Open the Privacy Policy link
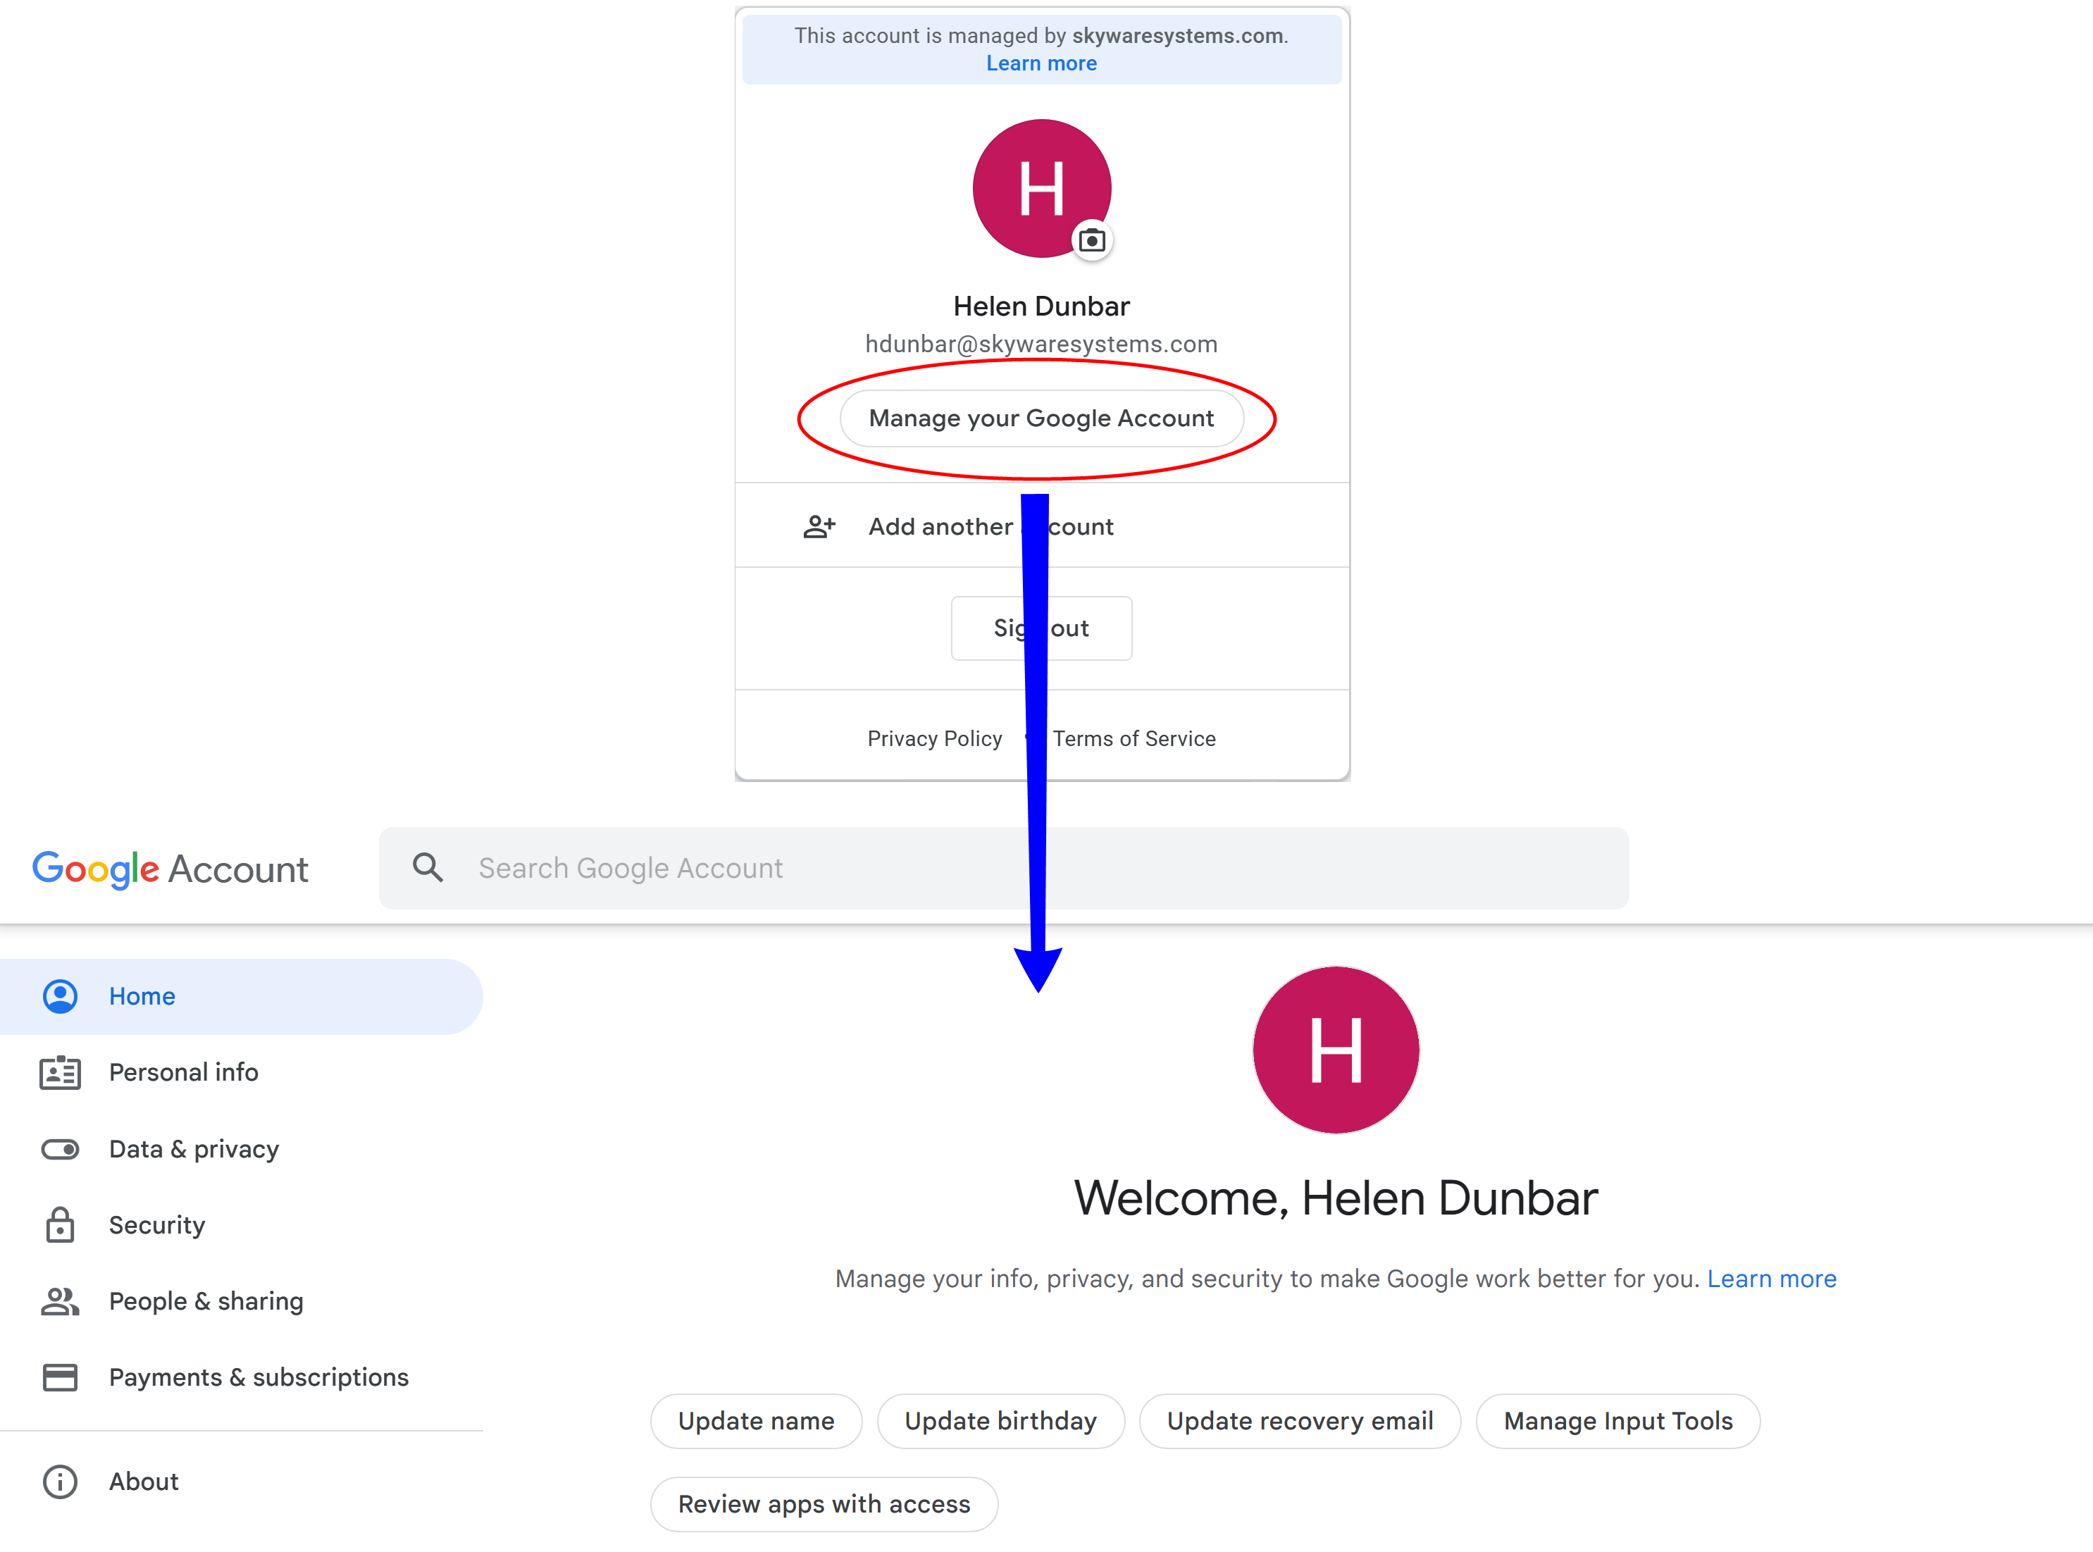The image size is (2093, 1552). tap(935, 738)
